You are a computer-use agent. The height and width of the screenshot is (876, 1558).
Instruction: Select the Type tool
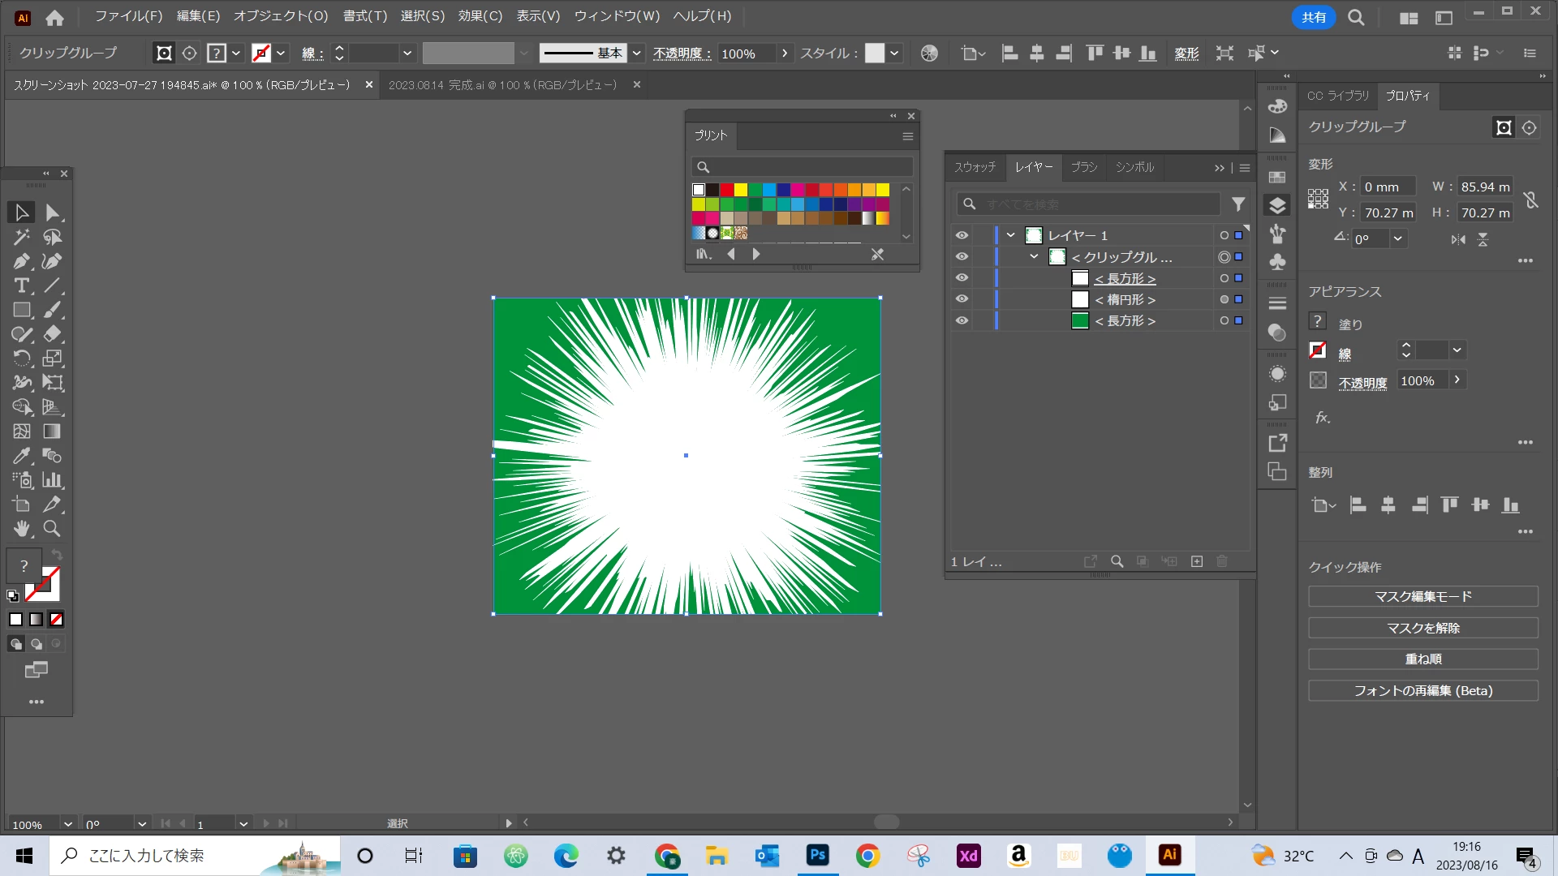coord(21,286)
